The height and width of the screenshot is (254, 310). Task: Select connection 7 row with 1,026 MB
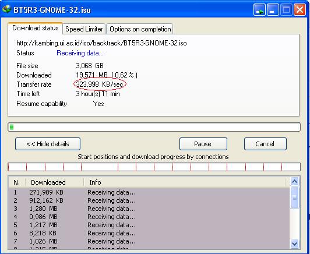click(149, 241)
